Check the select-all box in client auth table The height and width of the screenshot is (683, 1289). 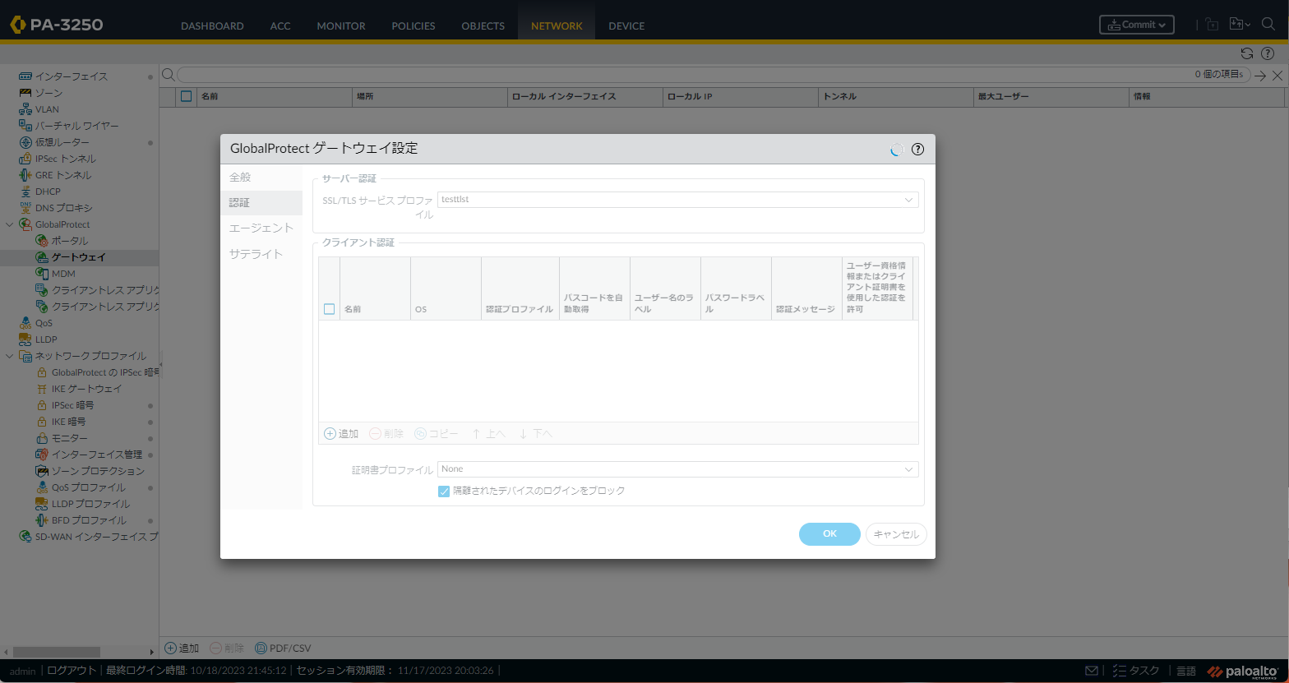[x=330, y=309]
